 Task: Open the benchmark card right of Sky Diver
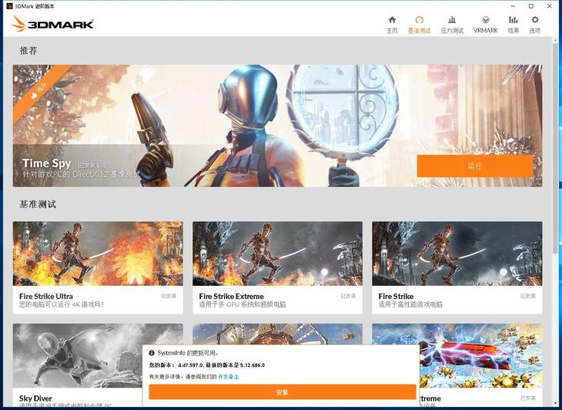pyautogui.click(x=277, y=334)
